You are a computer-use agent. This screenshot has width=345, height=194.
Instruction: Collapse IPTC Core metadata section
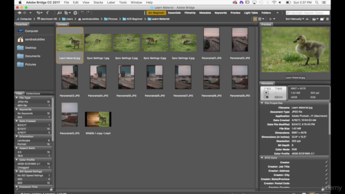(262, 158)
